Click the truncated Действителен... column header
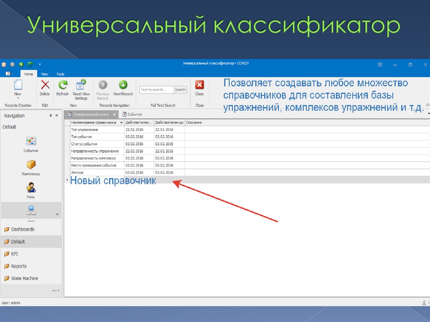The width and height of the screenshot is (430, 322). point(139,123)
